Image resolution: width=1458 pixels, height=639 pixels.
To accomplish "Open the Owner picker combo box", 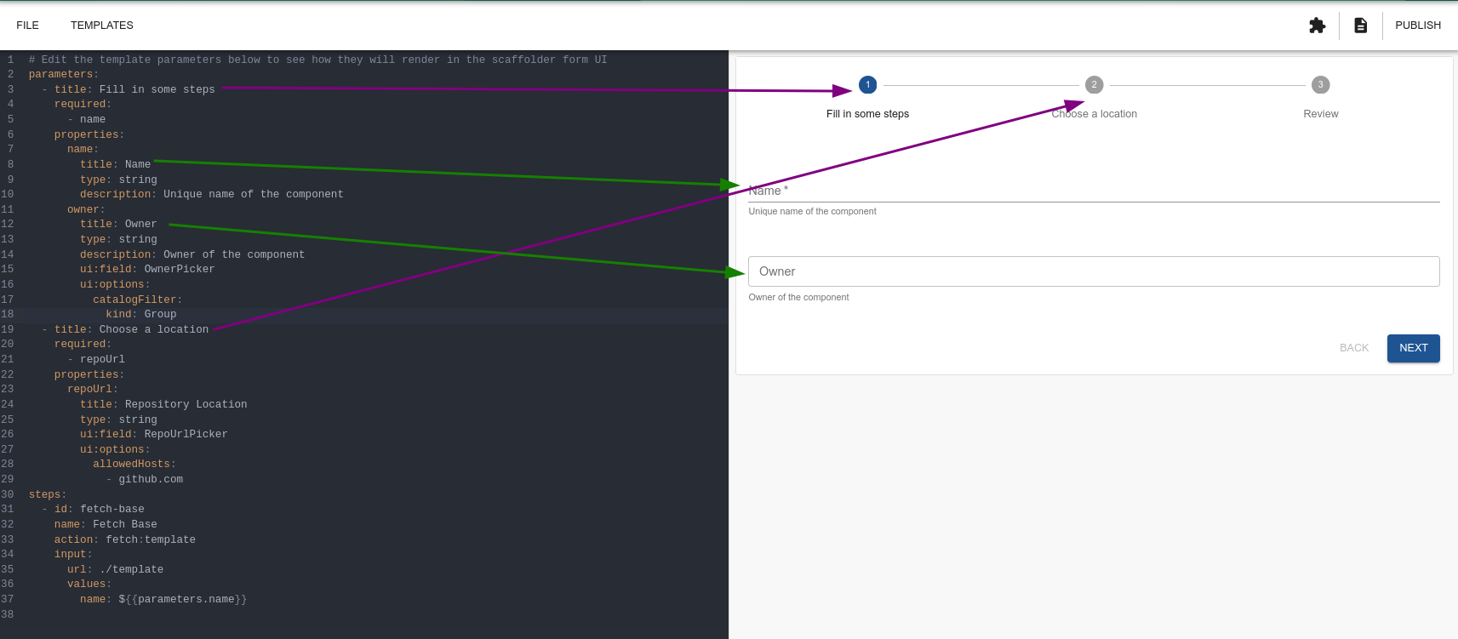I will click(1093, 271).
